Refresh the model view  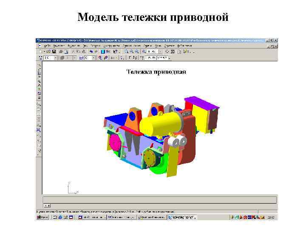[x=167, y=52]
